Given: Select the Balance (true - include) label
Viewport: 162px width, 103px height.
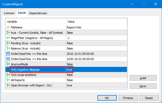Looking at the screenshot, I should (25, 48).
